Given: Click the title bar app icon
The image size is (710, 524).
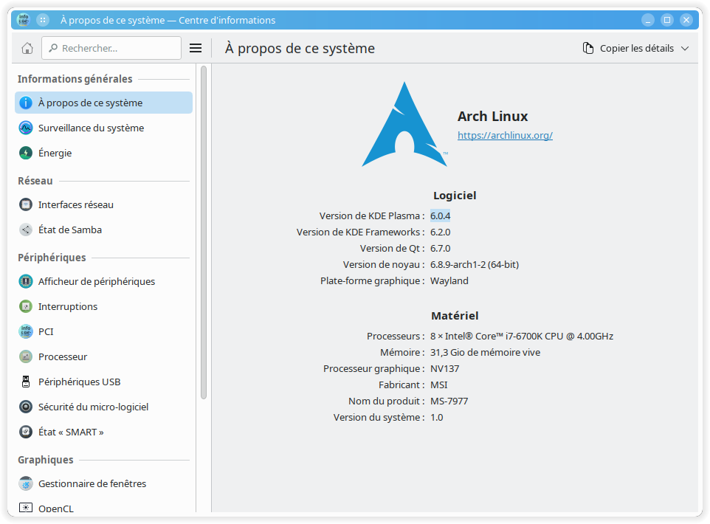Looking at the screenshot, I should pos(23,20).
